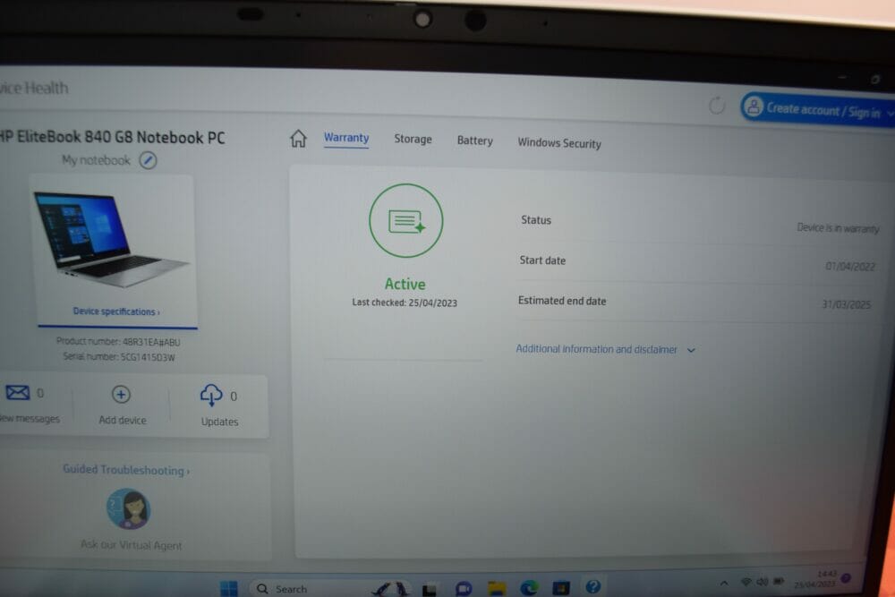Click the pencil icon beside My notebook

[x=148, y=160]
